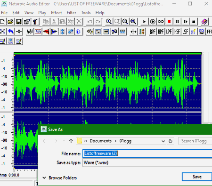The height and width of the screenshot is (186, 212).
Task: Open the Tools menu
Action: point(86,13)
